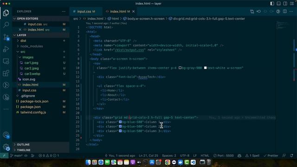Click bg-blue-500 swatch on line 22

click(x=120, y=122)
